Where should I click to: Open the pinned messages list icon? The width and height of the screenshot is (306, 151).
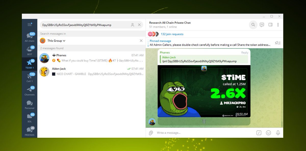point(278,43)
